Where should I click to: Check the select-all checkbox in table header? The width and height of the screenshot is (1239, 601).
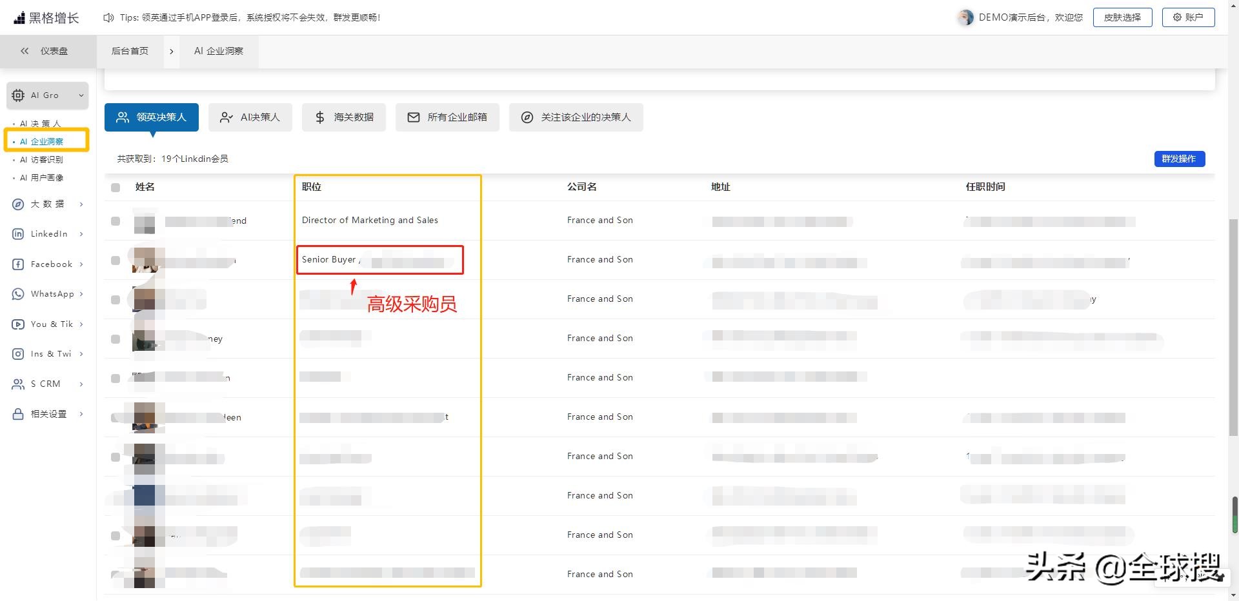116,187
